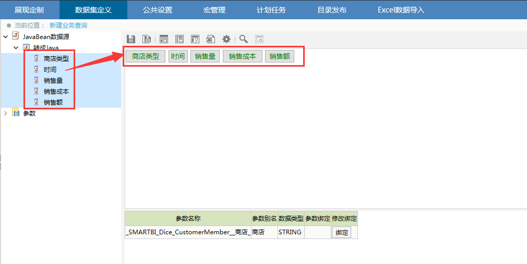Click the Excel export document icon
Screen dimensions: 527x264
(211, 39)
